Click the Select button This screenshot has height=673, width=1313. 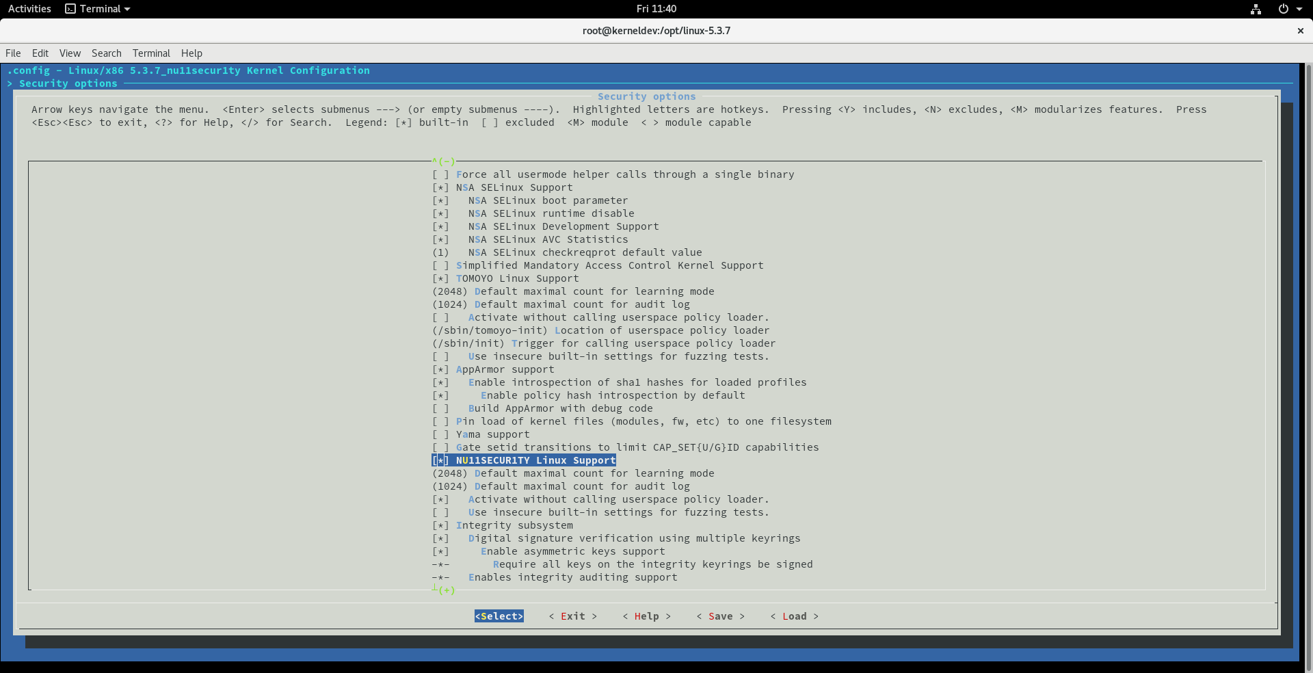[499, 616]
